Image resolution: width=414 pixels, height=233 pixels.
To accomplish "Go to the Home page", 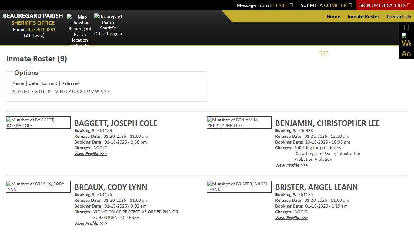I will [333, 17].
